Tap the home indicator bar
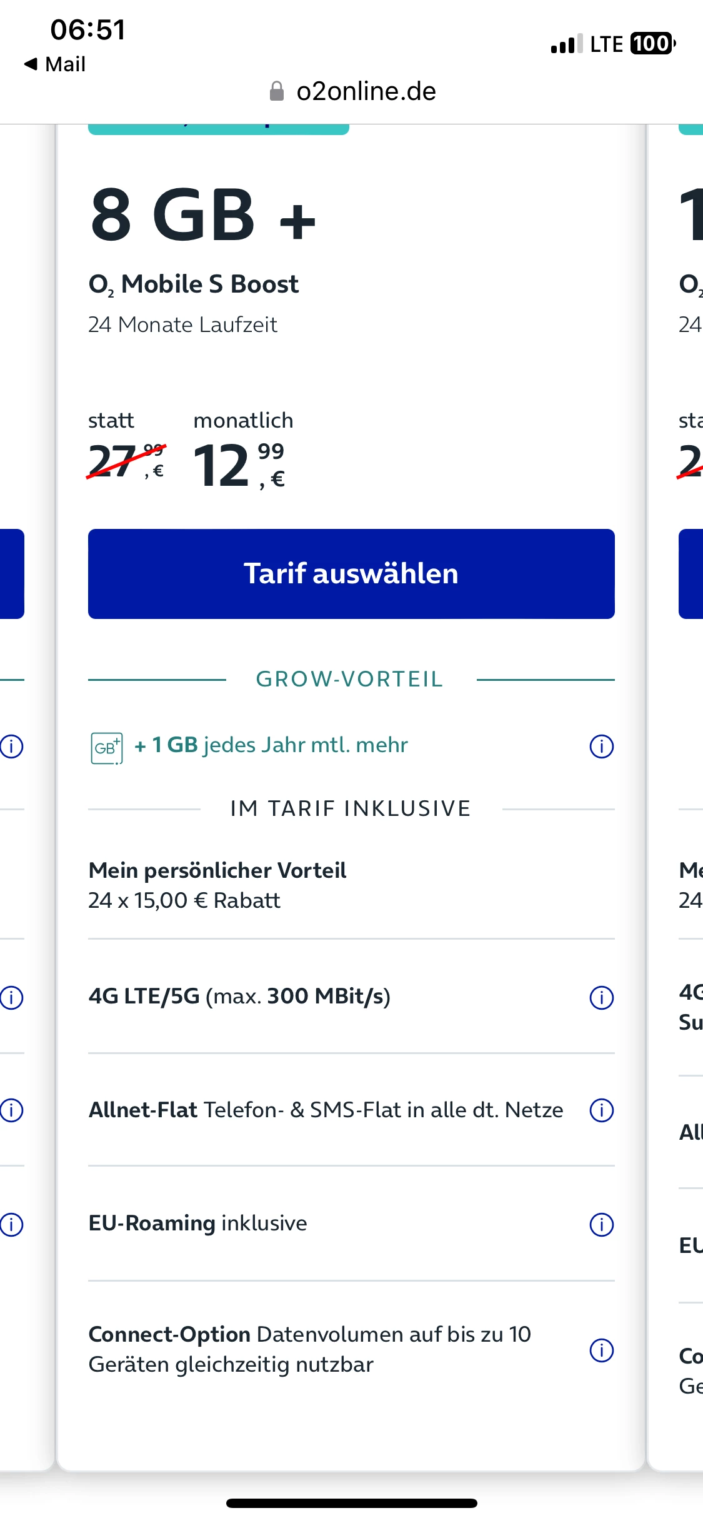Image resolution: width=703 pixels, height=1523 pixels. 351,1503
